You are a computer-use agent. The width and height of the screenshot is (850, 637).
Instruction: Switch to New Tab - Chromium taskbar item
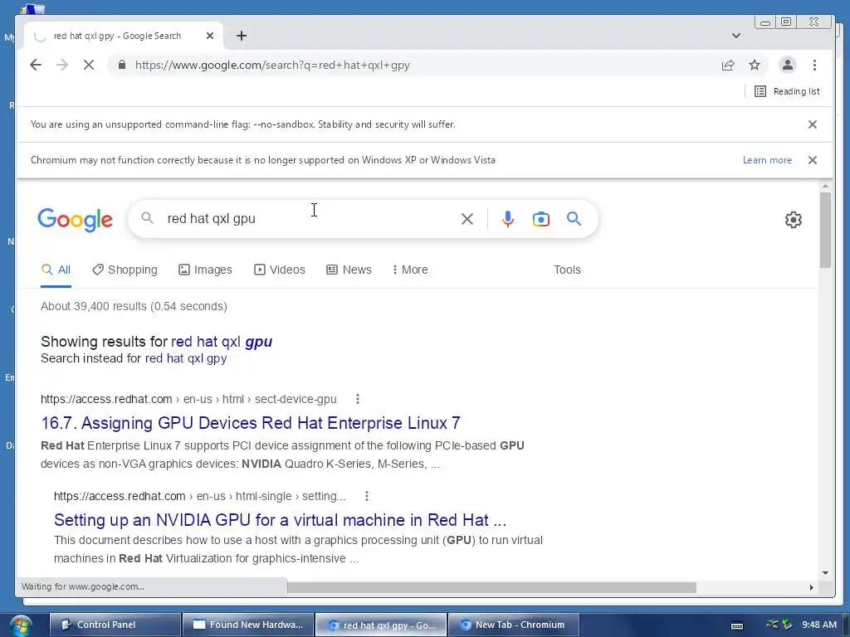coord(513,625)
